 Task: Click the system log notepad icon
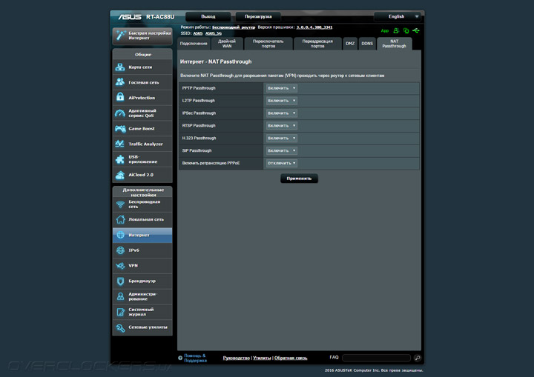click(x=120, y=312)
